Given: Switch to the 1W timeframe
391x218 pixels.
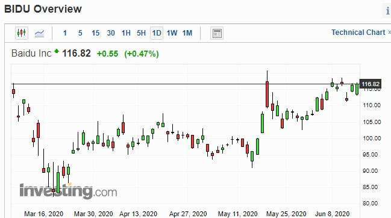Looking at the screenshot, I should tap(172, 33).
